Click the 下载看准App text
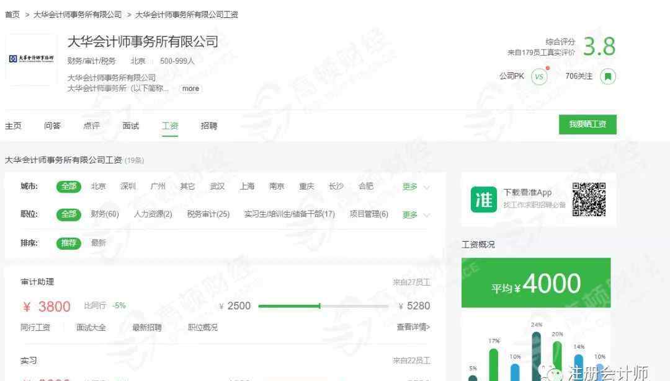The image size is (670, 381). tap(527, 193)
